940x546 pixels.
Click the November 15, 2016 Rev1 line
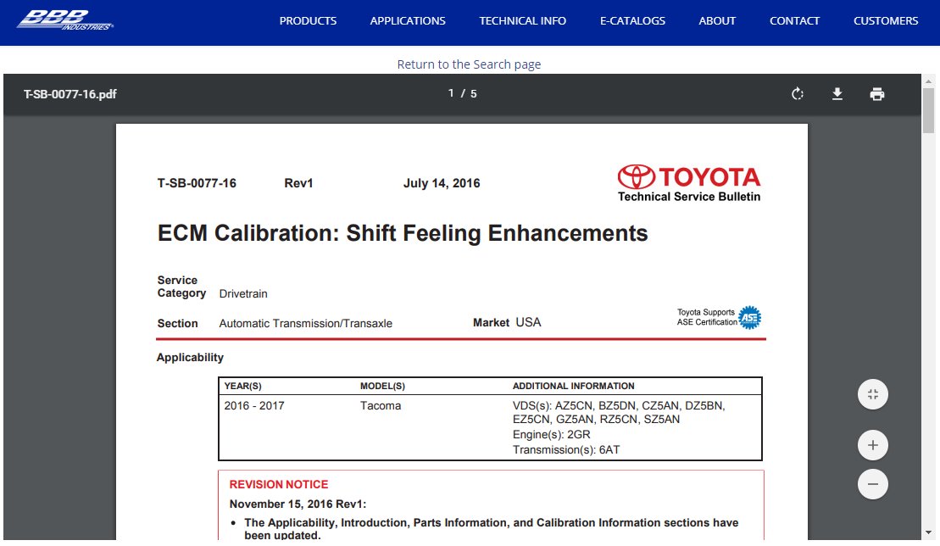298,504
